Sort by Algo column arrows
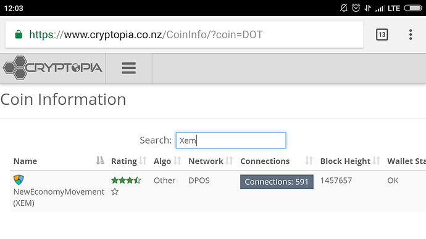This screenshot has height=239, width=426. pos(177,161)
